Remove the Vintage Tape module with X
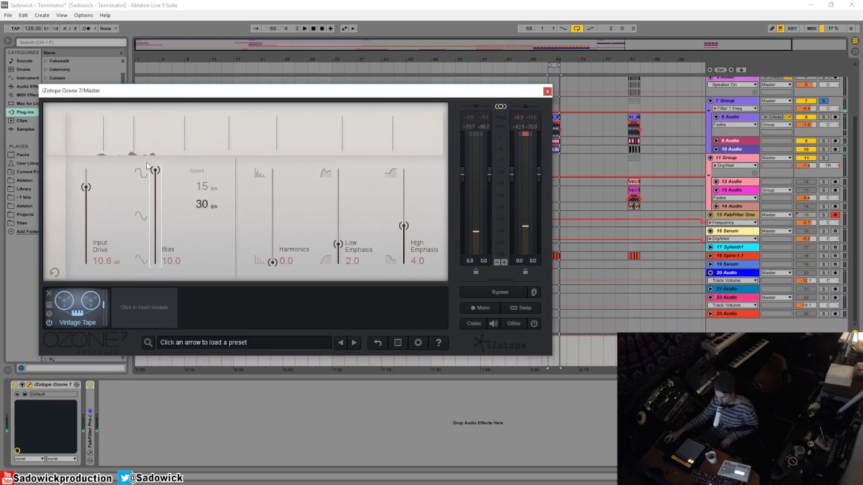 49,294
